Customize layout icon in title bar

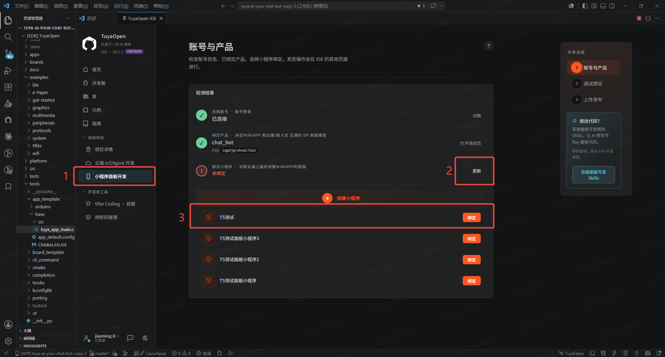[594, 6]
